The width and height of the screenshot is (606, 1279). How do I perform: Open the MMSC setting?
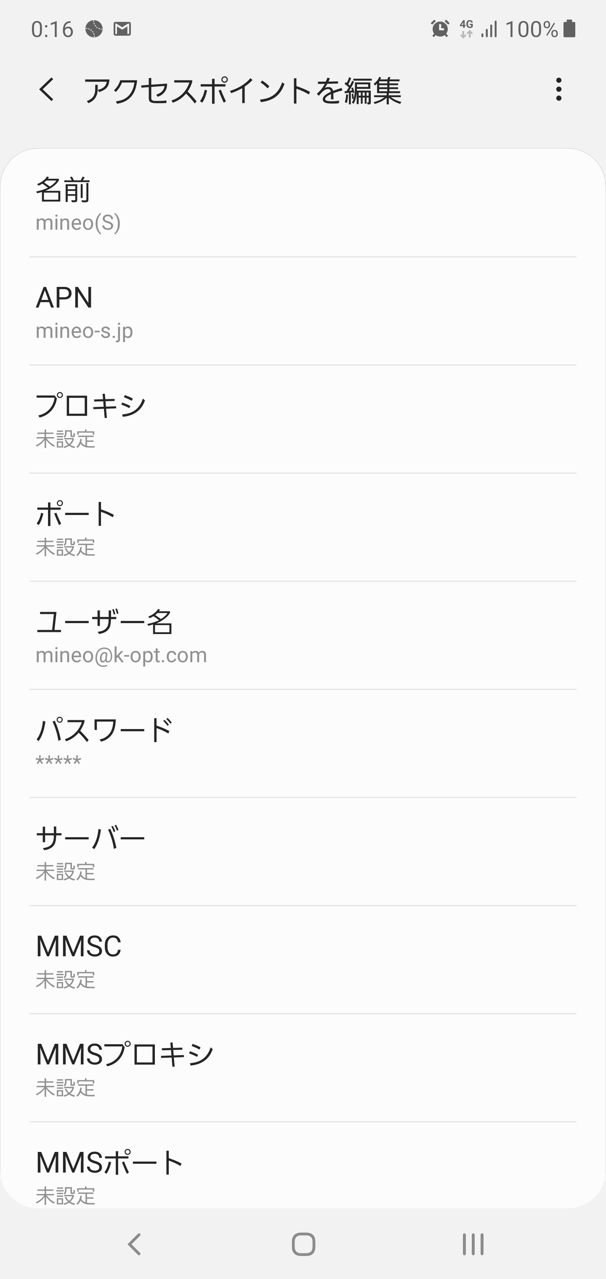tap(303, 960)
